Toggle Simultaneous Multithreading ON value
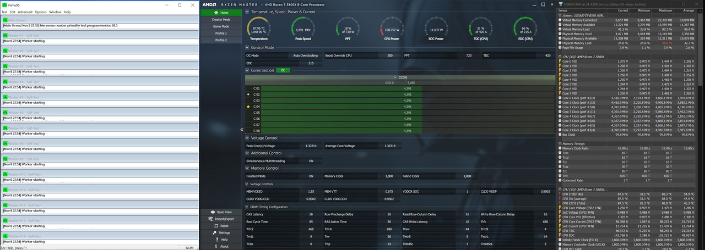The width and height of the screenshot is (705, 250). [x=311, y=161]
